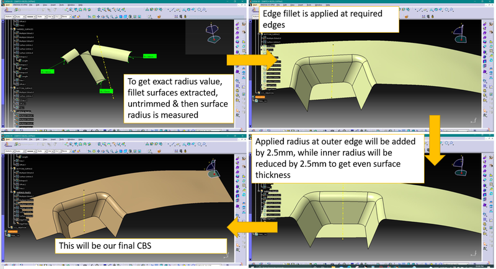This screenshot has width=496, height=269.
Task: Click the green radius label right of the top-left cylinders
Action: (151, 56)
